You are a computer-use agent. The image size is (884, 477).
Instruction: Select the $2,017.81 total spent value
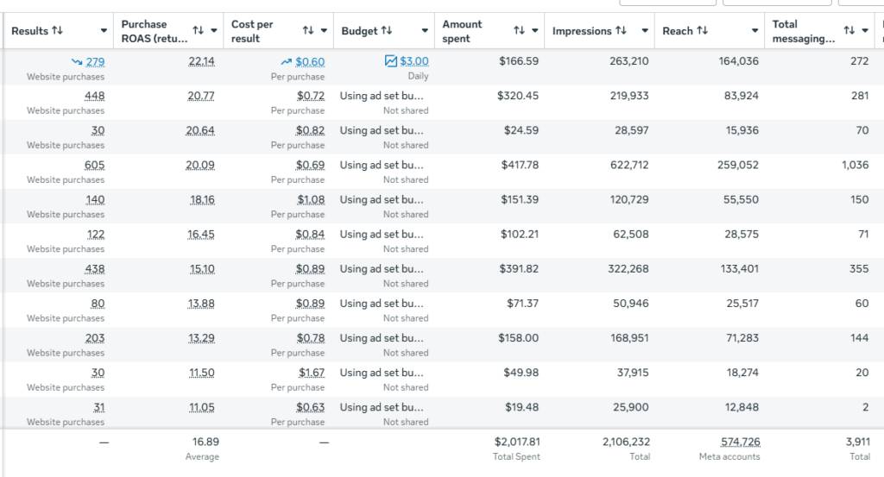[x=517, y=442]
